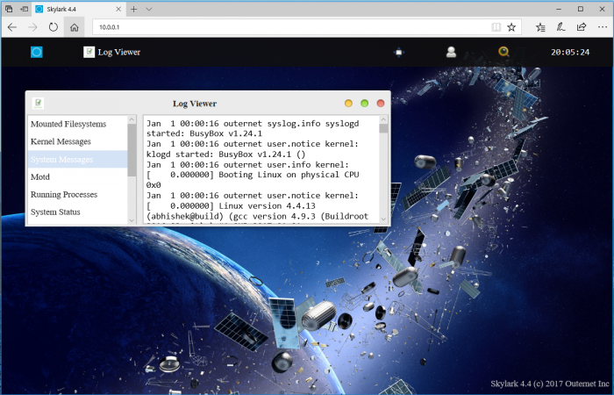
Task: Select System Messages log entry
Action: pyautogui.click(x=77, y=159)
